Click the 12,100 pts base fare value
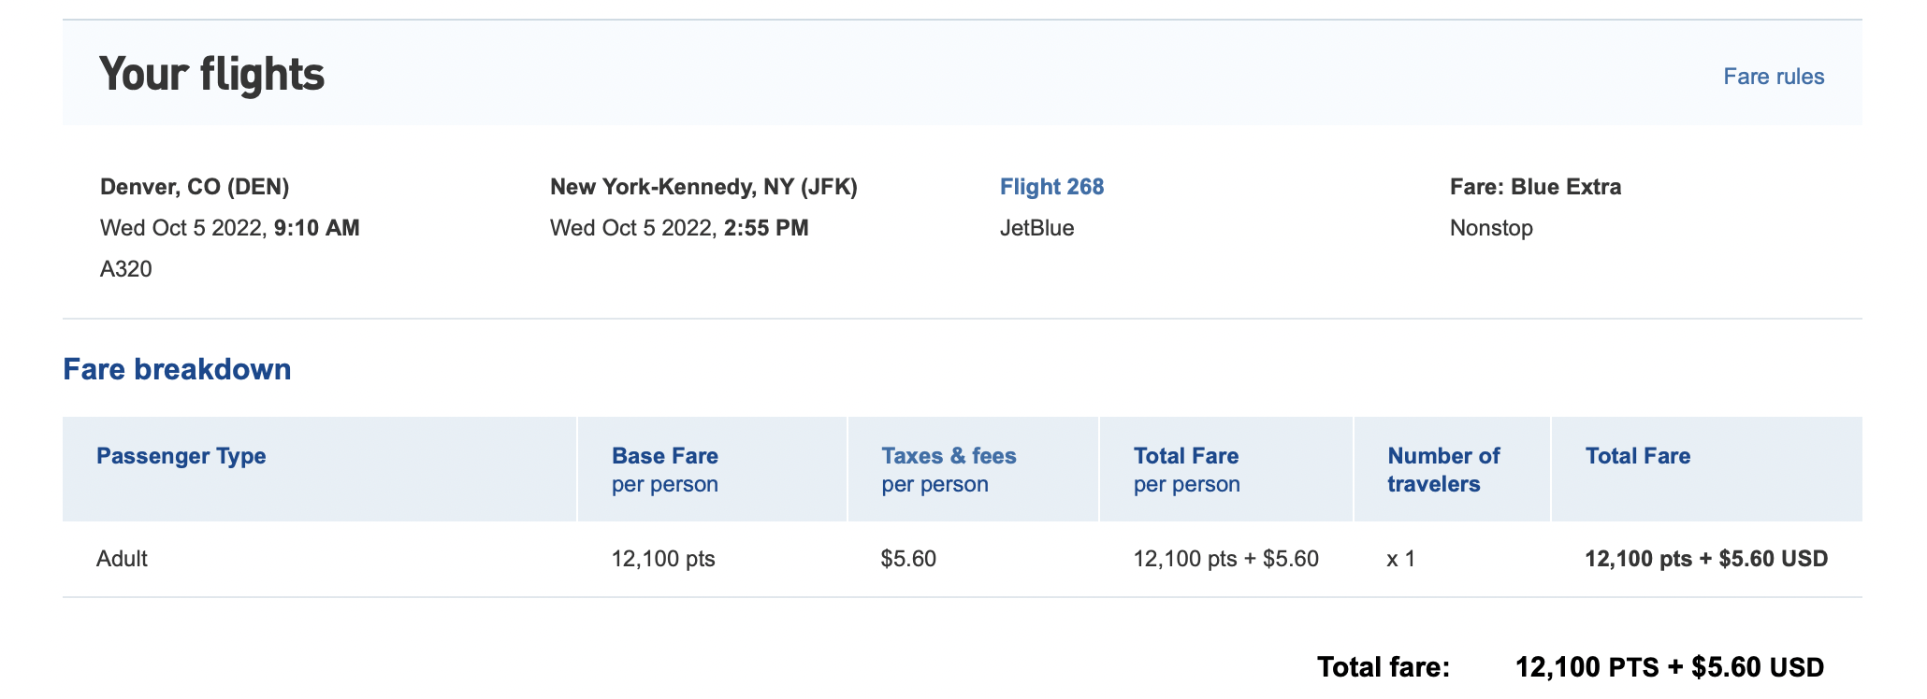The width and height of the screenshot is (1927, 699). (x=663, y=558)
